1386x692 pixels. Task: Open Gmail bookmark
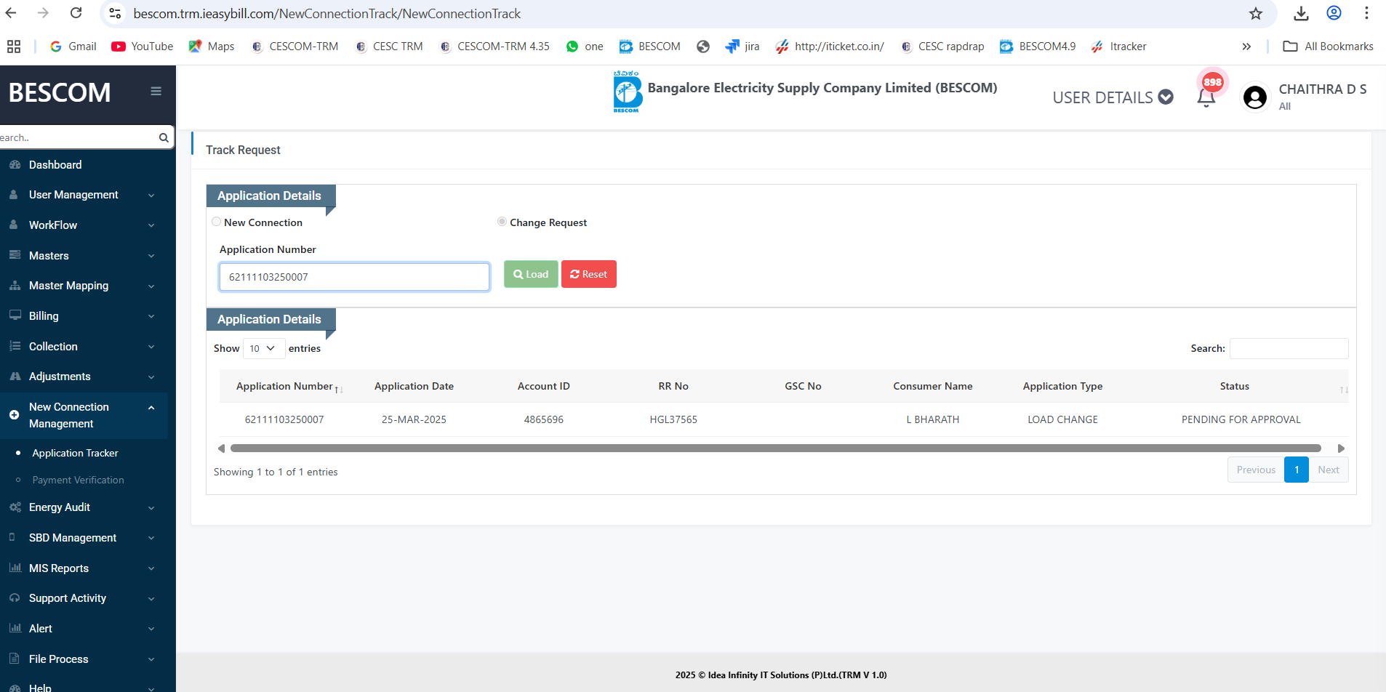pyautogui.click(x=73, y=47)
